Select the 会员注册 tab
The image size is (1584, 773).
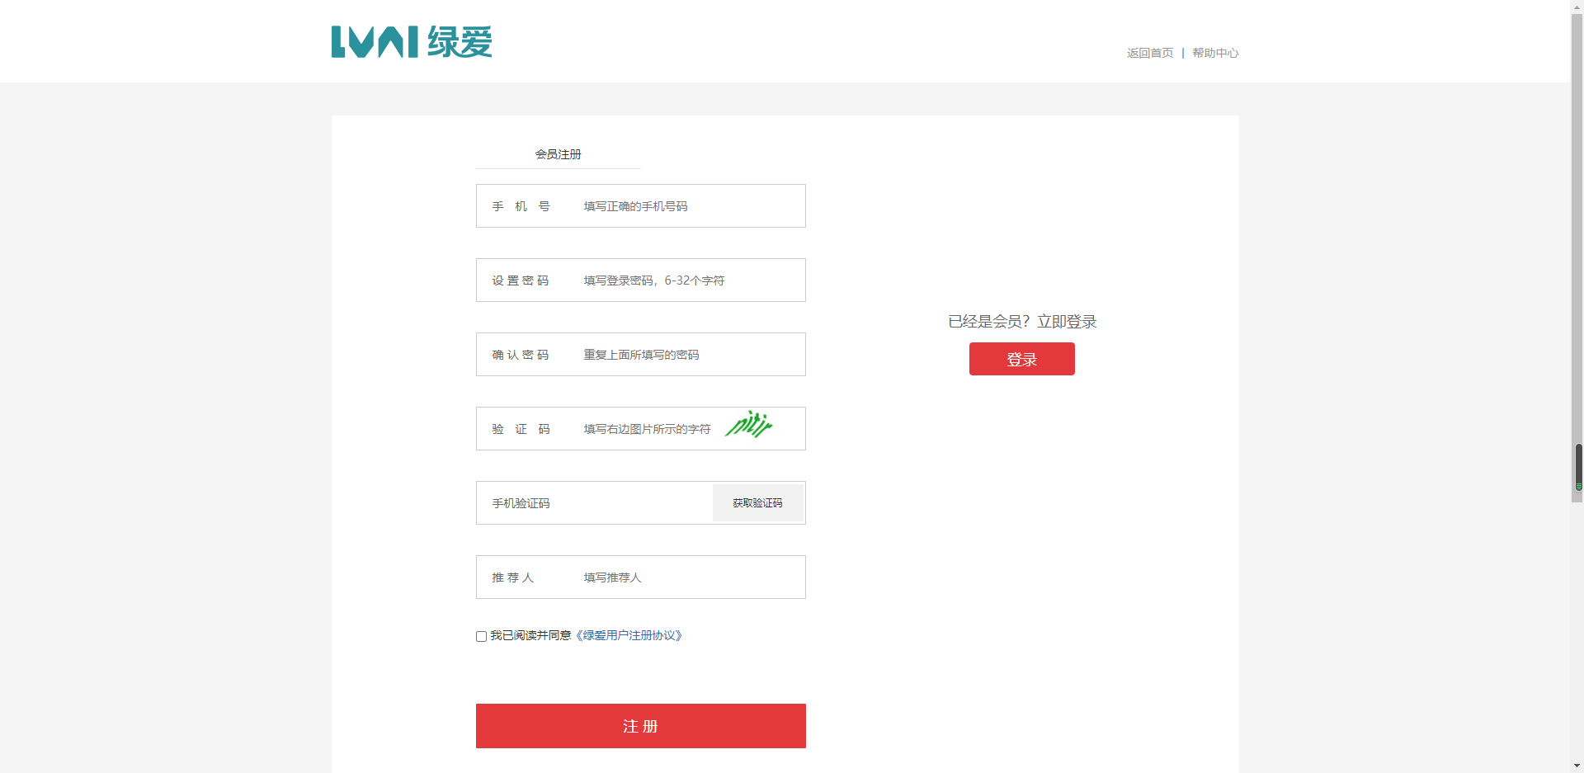coord(558,154)
